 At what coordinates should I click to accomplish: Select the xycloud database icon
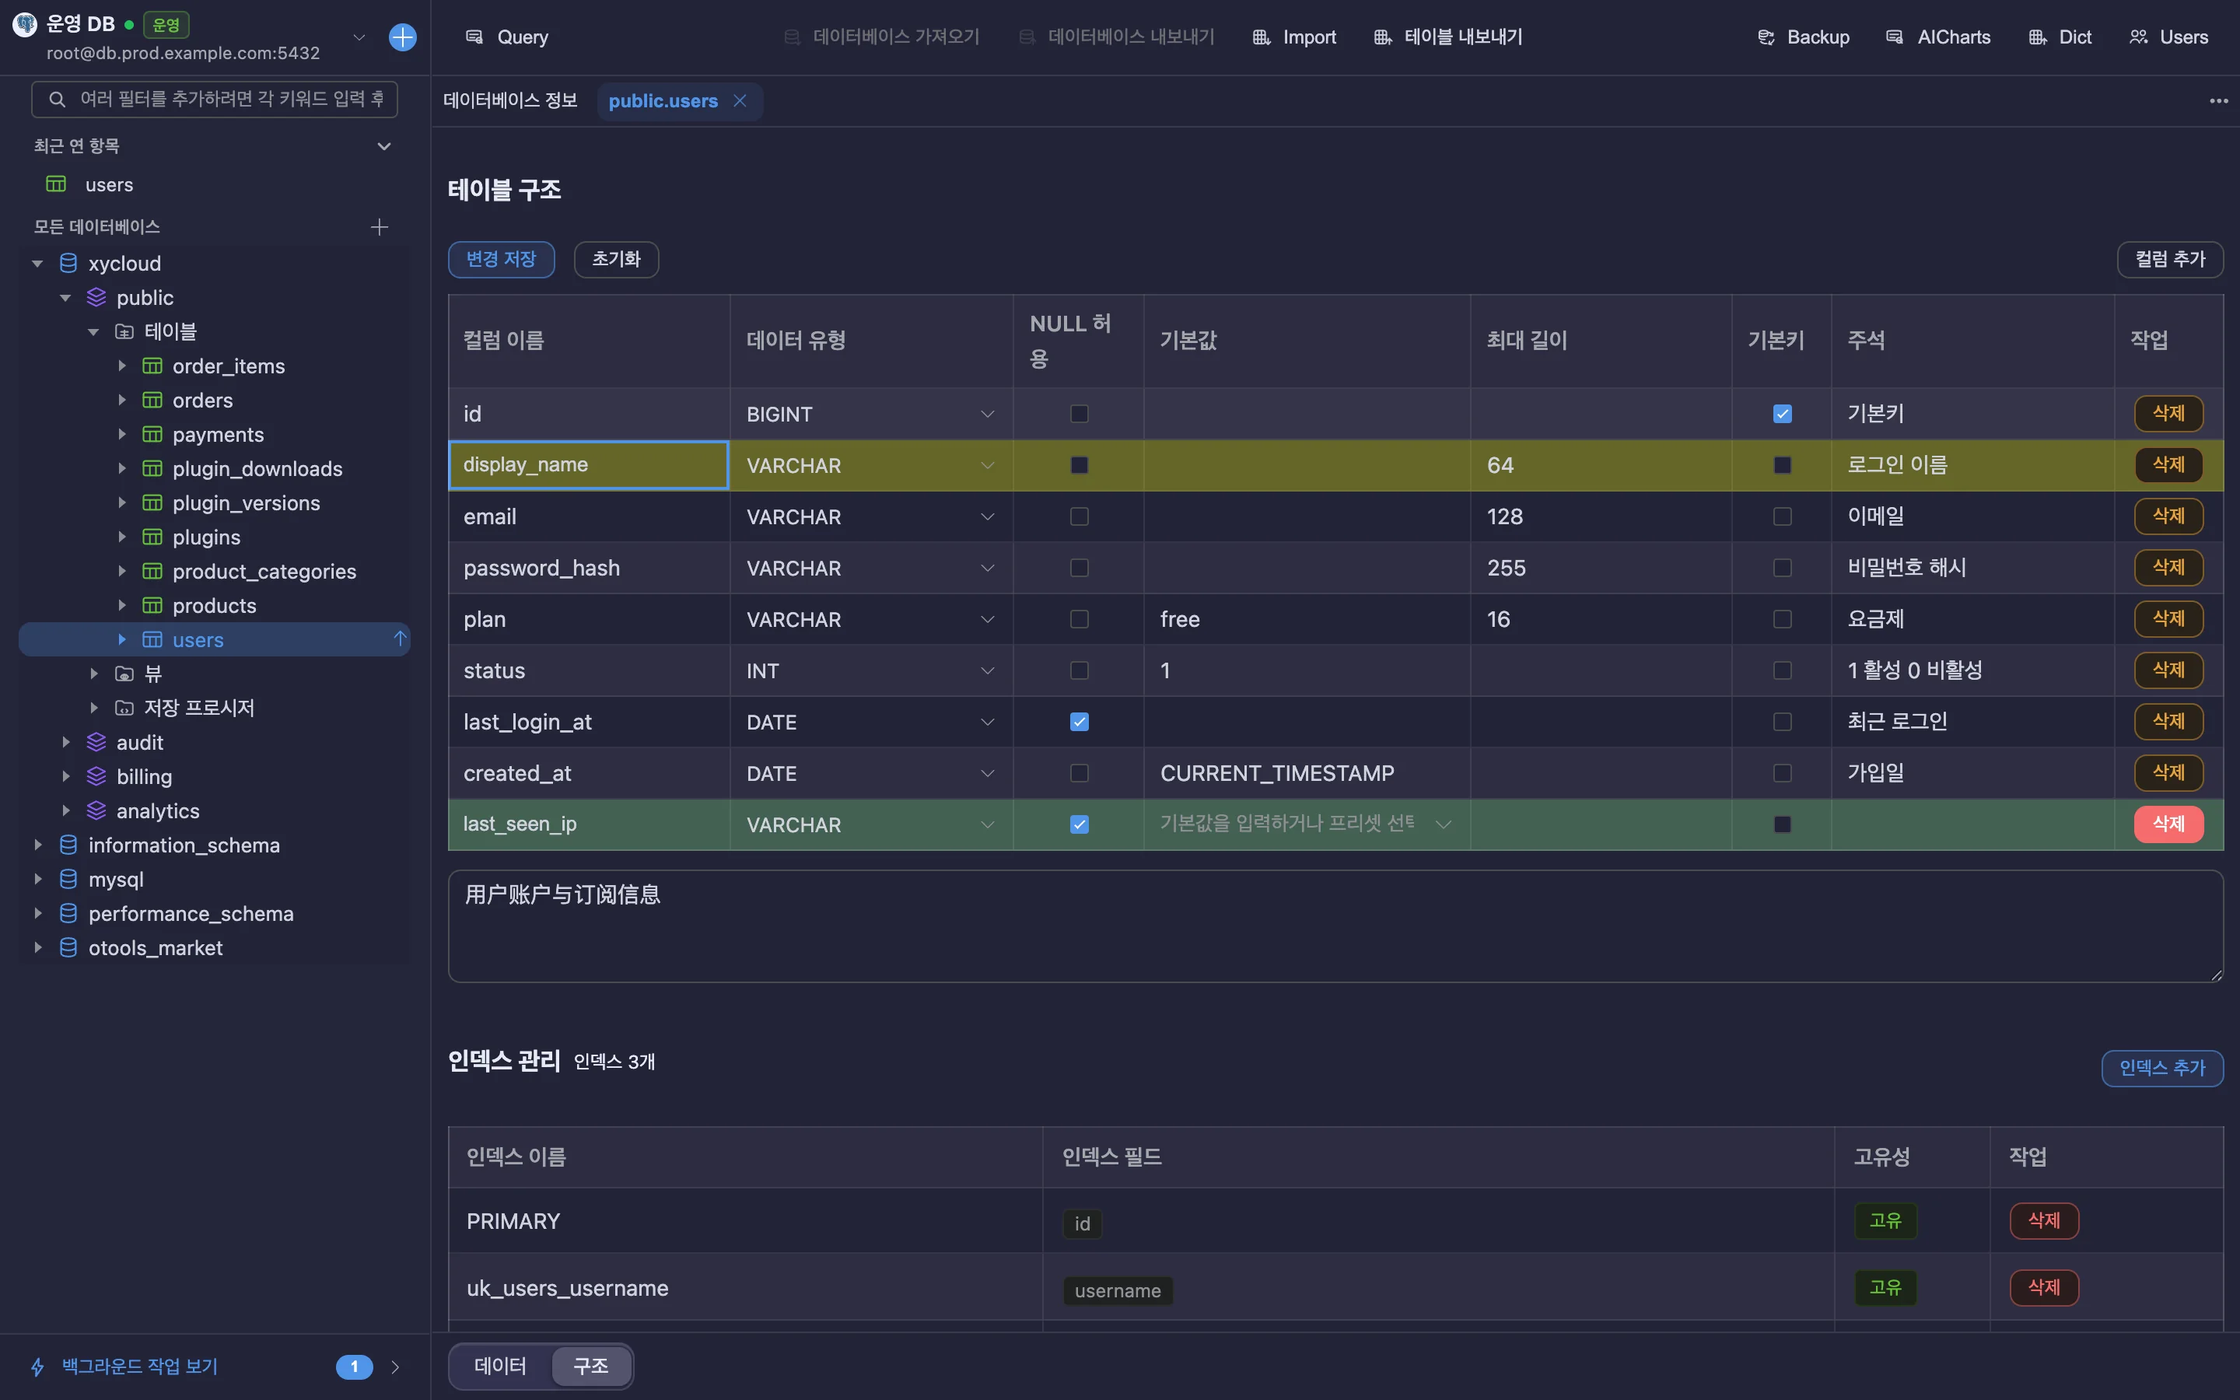point(68,263)
